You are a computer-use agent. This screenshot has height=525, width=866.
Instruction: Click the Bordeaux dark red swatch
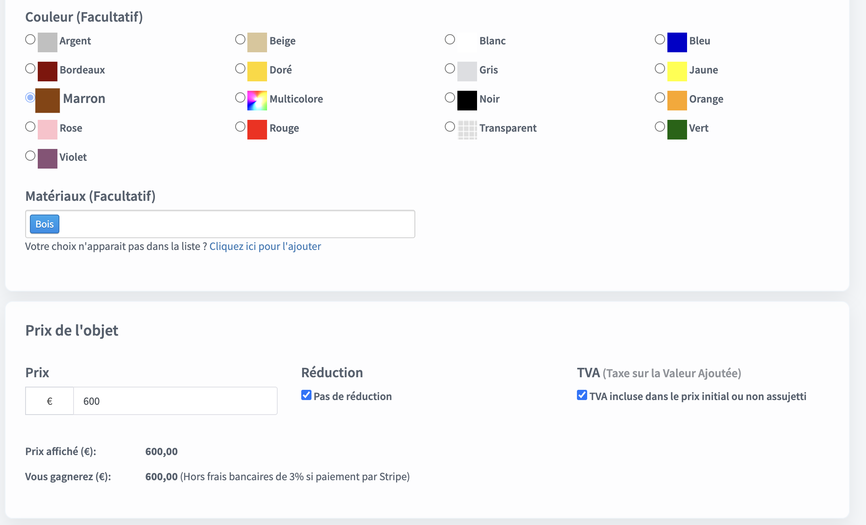point(47,72)
